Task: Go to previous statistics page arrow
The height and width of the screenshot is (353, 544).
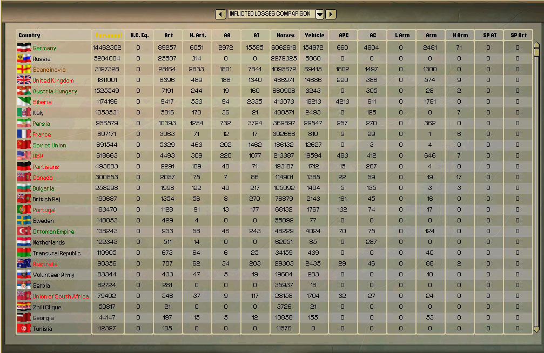Action: (x=220, y=14)
